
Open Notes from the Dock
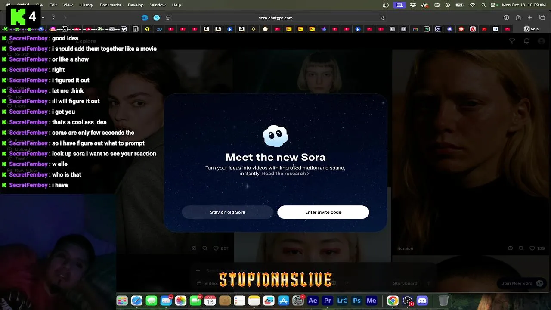(x=254, y=301)
